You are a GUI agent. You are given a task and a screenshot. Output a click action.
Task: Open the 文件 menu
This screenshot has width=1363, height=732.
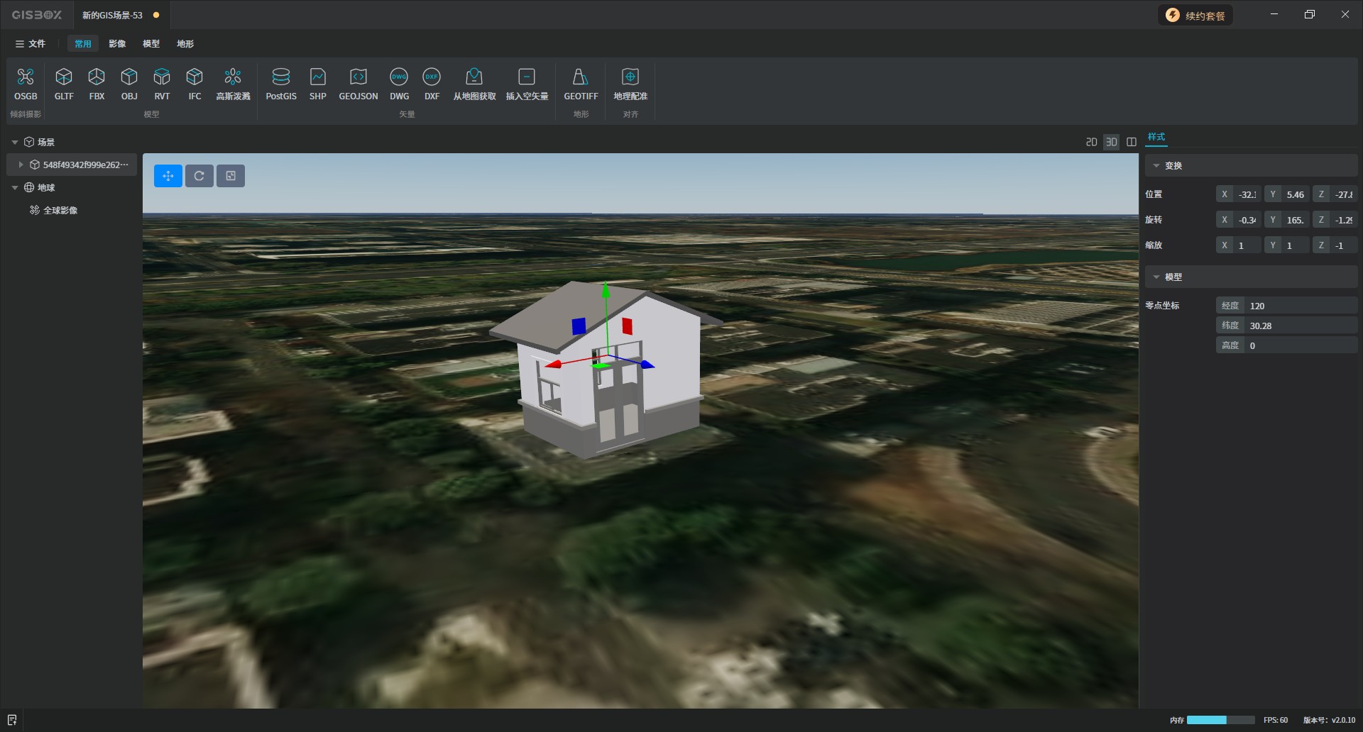[x=31, y=44]
